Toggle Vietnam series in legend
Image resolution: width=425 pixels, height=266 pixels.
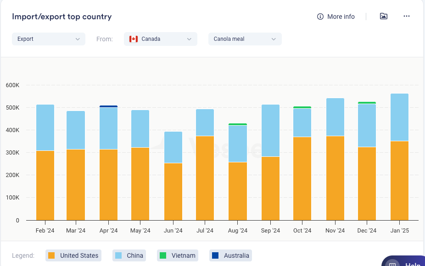tap(178, 255)
